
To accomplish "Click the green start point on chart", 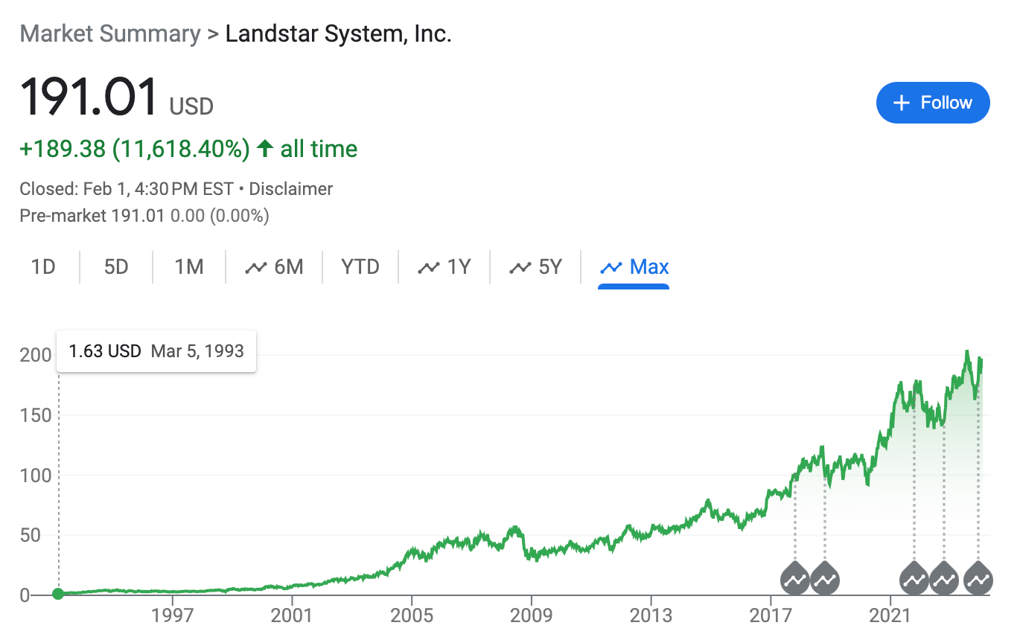I will click(58, 593).
